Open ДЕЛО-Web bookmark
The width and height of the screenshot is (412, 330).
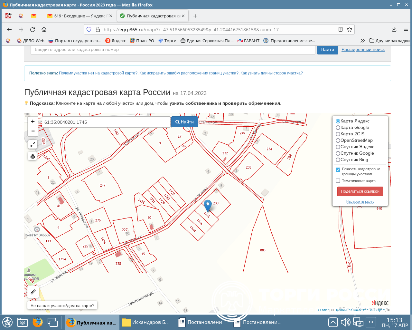[x=31, y=41]
